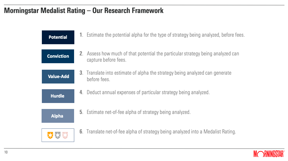The width and height of the screenshot is (288, 161).
Task: Select the Conviction box
Action: click(x=58, y=56)
